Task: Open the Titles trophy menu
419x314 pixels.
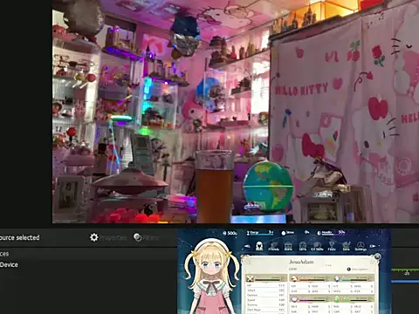Action: pos(332,246)
